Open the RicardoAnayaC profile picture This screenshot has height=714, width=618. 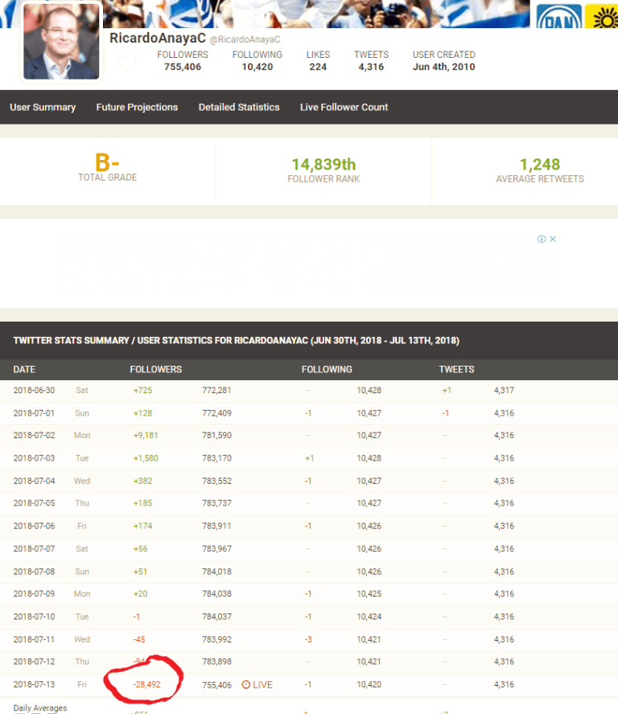click(61, 43)
